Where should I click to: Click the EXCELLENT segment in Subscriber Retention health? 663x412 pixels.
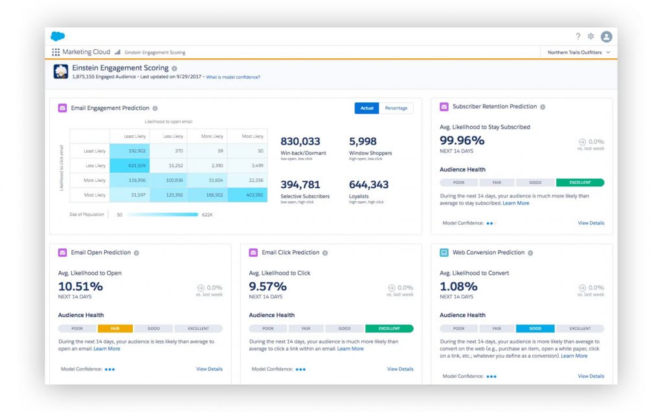(580, 182)
